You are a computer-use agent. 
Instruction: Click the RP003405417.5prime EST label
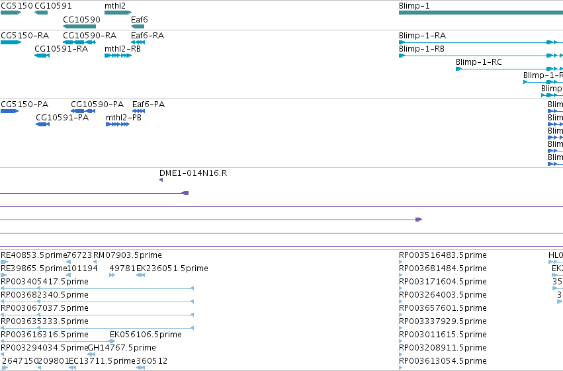point(44,282)
